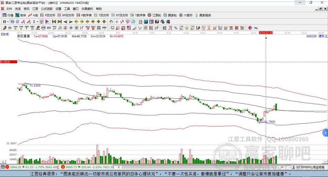
Task: Select the percent sign tool
Action: tap(176, 28)
